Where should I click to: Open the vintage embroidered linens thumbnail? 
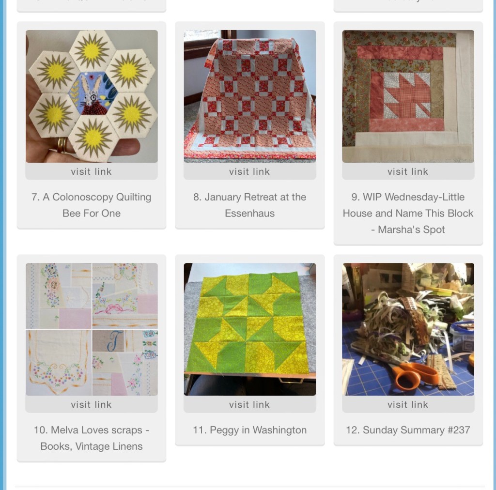pyautogui.click(x=92, y=329)
